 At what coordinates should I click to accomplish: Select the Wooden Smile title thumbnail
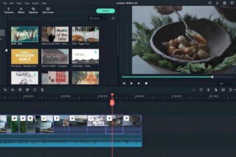[x=25, y=56]
